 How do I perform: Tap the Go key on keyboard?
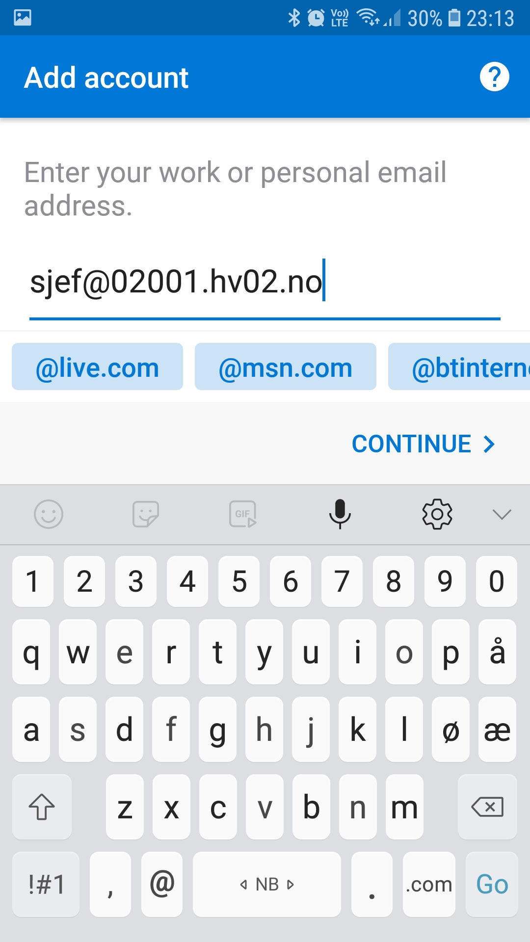pos(492,884)
